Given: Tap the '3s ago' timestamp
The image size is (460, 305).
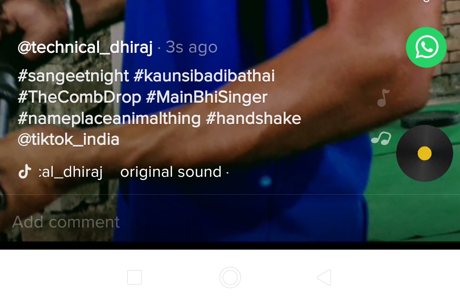Looking at the screenshot, I should click(192, 47).
